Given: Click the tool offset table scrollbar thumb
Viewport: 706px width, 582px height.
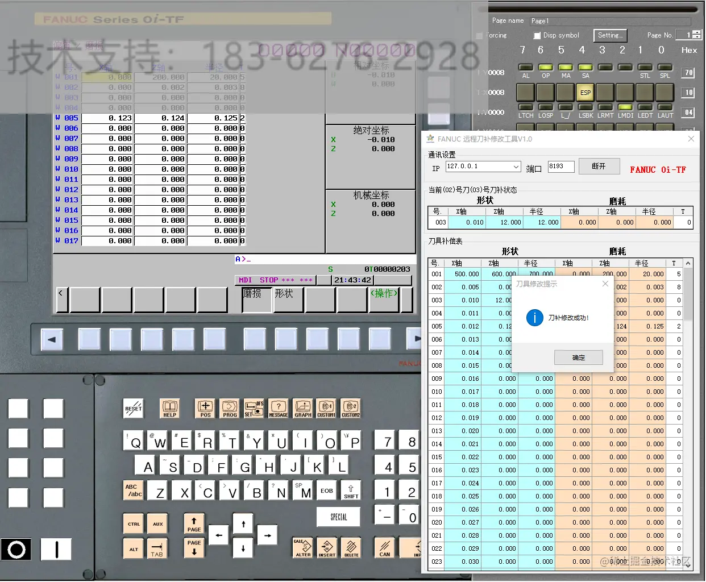Looking at the screenshot, I should [688, 293].
